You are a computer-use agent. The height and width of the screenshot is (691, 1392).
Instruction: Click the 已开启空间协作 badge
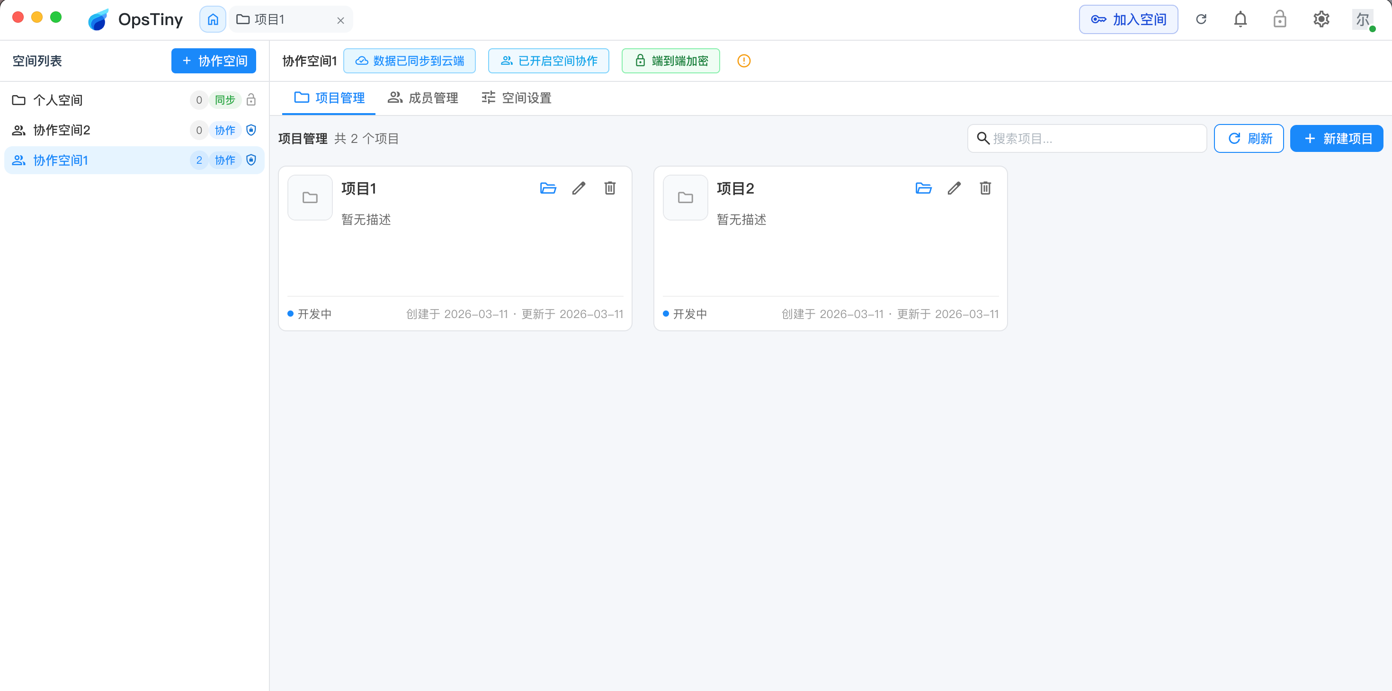click(548, 61)
